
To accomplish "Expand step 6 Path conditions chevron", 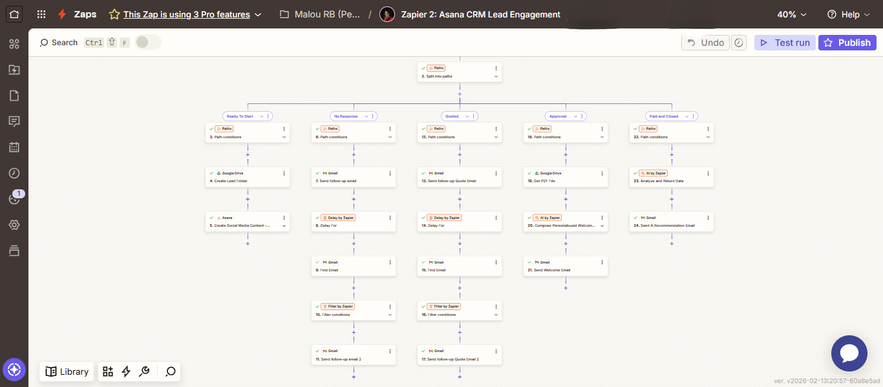I will [390, 137].
